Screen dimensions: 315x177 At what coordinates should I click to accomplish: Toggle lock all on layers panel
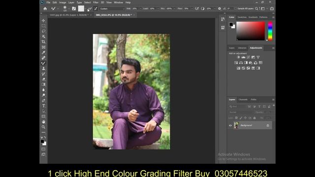[254, 118]
